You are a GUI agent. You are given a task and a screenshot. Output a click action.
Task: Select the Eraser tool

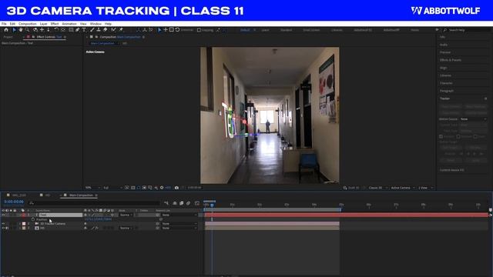pos(106,30)
